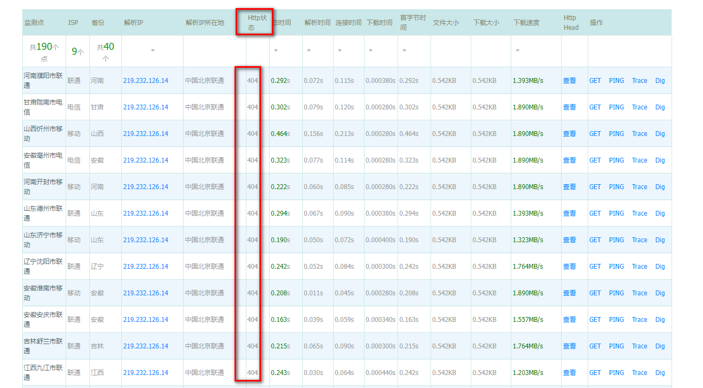Click download speed 1.203MB/s value
This screenshot has height=388, width=703.
point(528,373)
